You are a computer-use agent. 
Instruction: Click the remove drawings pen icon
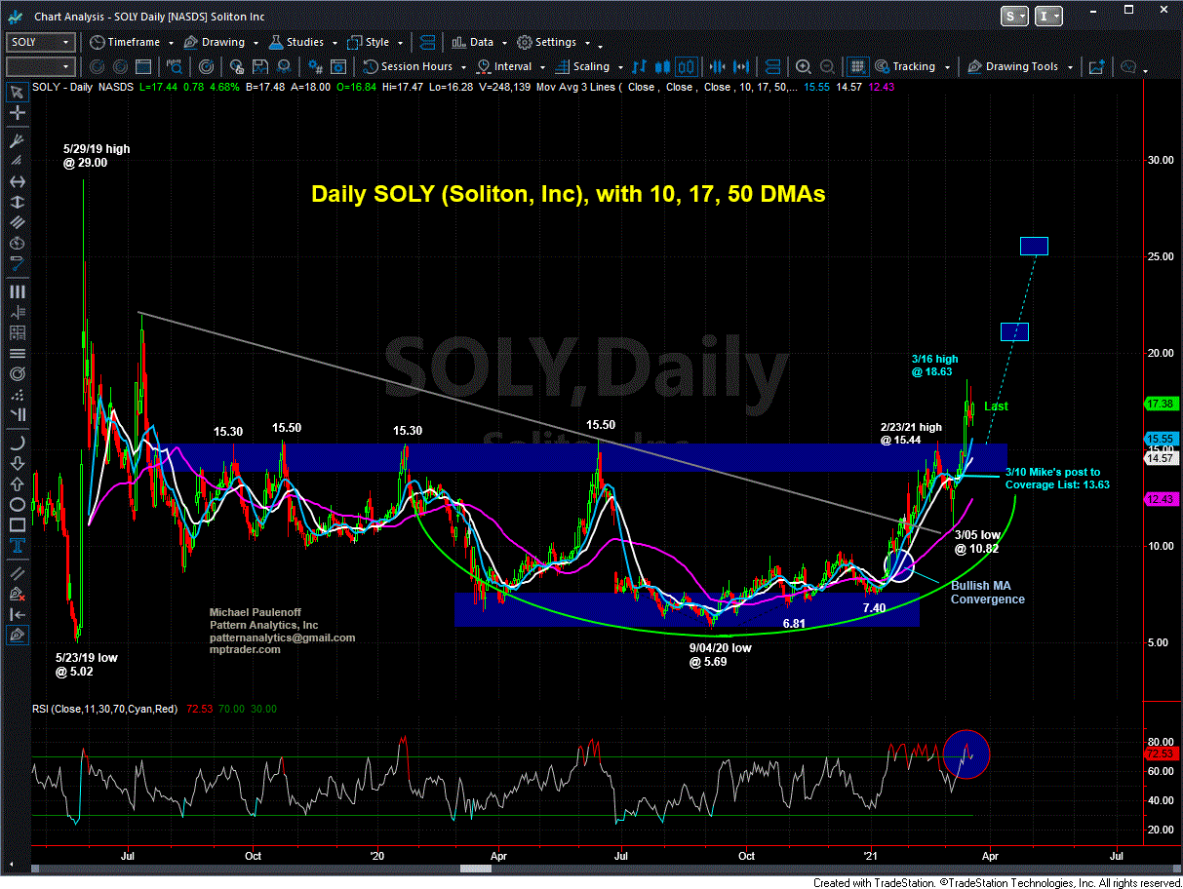17,594
